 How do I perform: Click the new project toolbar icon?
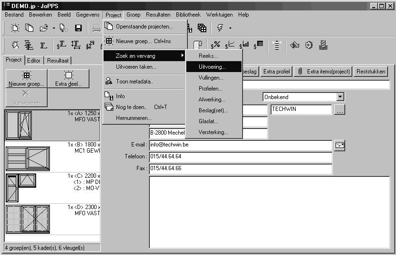tap(15, 27)
